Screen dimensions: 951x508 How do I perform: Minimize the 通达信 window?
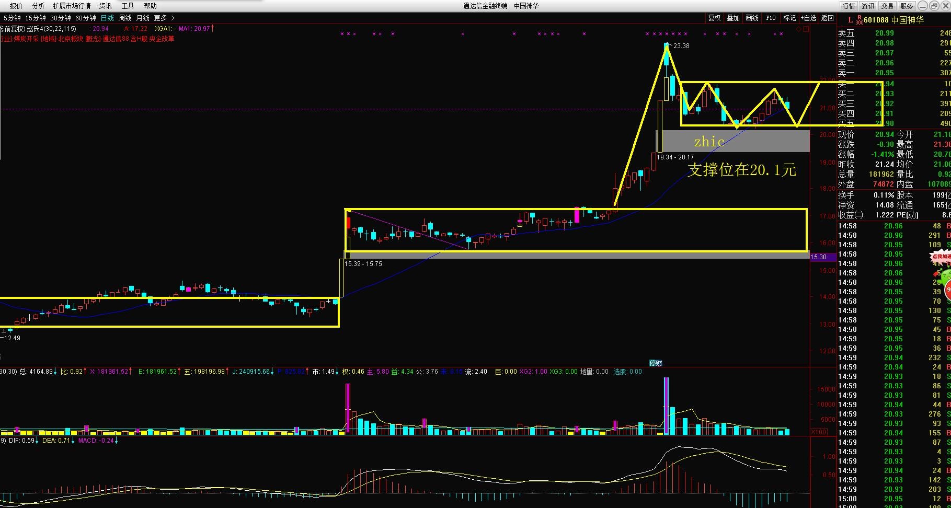click(x=924, y=6)
